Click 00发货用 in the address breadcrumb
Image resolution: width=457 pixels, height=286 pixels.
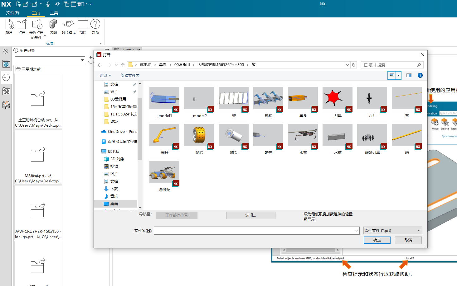[x=182, y=65]
